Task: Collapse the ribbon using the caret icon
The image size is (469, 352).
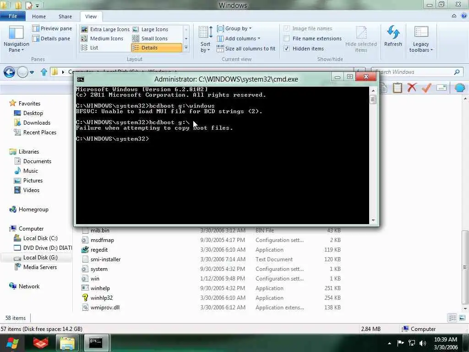Action: coord(454,16)
